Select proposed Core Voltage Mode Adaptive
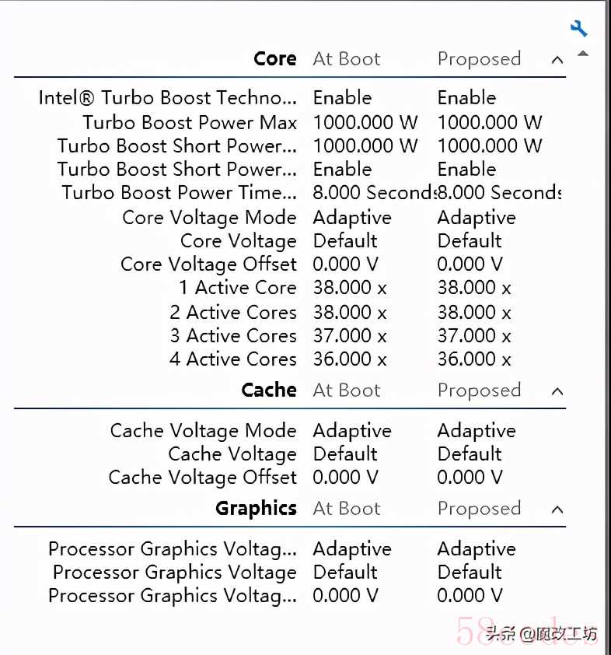This screenshot has height=655, width=611. (x=477, y=218)
